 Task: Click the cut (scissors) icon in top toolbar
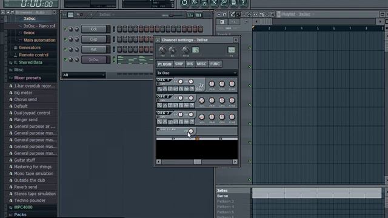pos(214,2)
